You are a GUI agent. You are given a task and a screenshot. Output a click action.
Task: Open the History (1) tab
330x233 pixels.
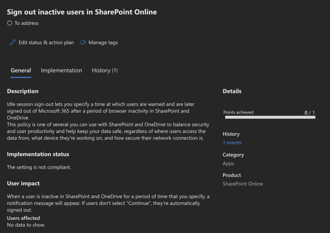tap(104, 70)
